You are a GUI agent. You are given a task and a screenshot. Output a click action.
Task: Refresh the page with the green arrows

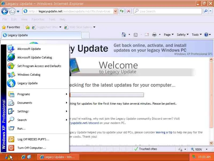tap(122, 11)
